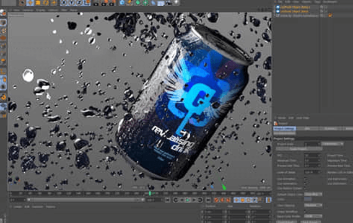Click the Render View clapperboard icon
Image resolution: width=353 pixels, height=223 pixels.
click(x=96, y=2)
